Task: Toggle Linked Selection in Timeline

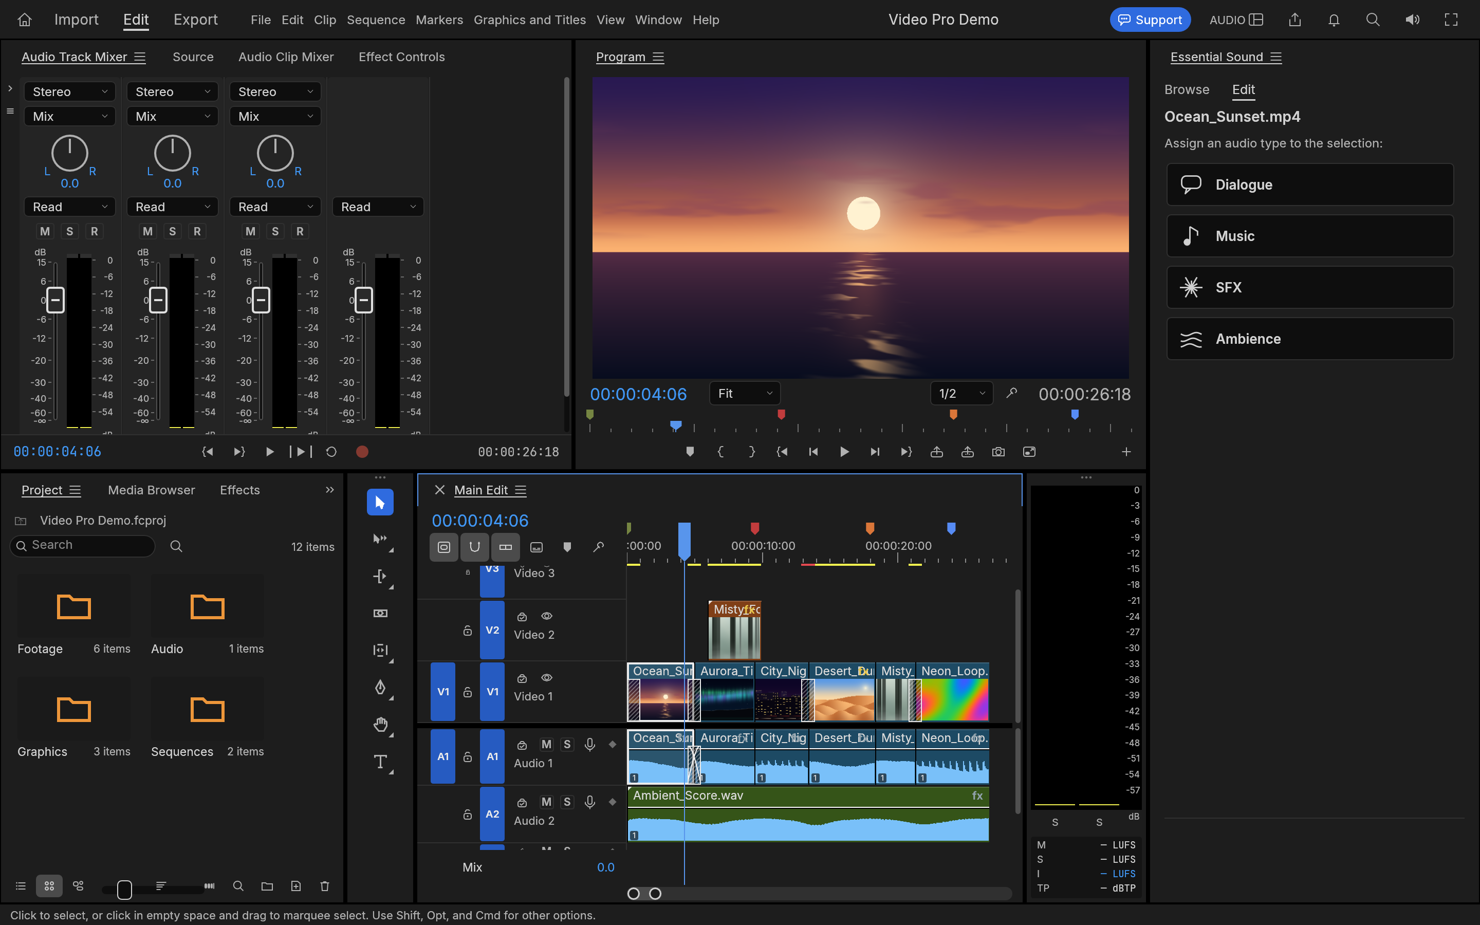Action: pos(506,547)
